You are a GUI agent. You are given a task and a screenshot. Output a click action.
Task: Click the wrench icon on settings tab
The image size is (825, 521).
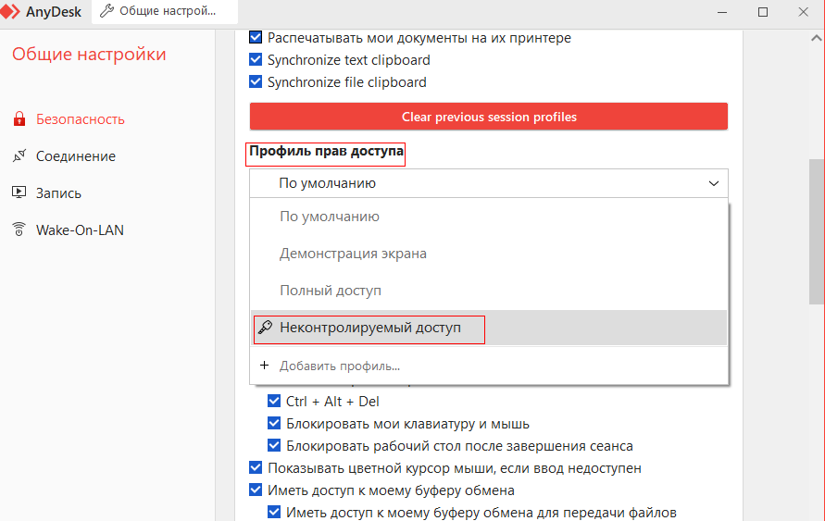pyautogui.click(x=106, y=12)
